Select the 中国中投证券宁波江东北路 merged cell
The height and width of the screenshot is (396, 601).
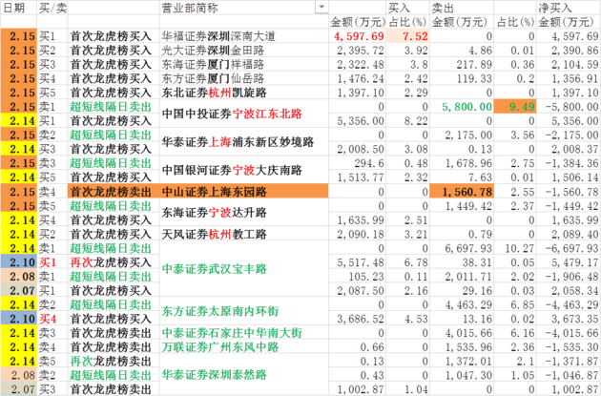[x=244, y=114]
